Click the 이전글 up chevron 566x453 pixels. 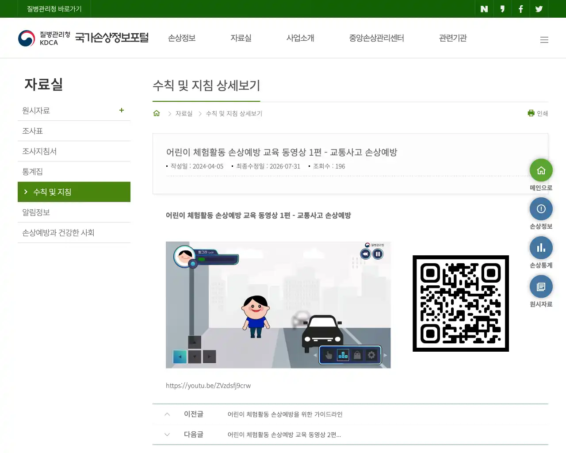pyautogui.click(x=167, y=414)
